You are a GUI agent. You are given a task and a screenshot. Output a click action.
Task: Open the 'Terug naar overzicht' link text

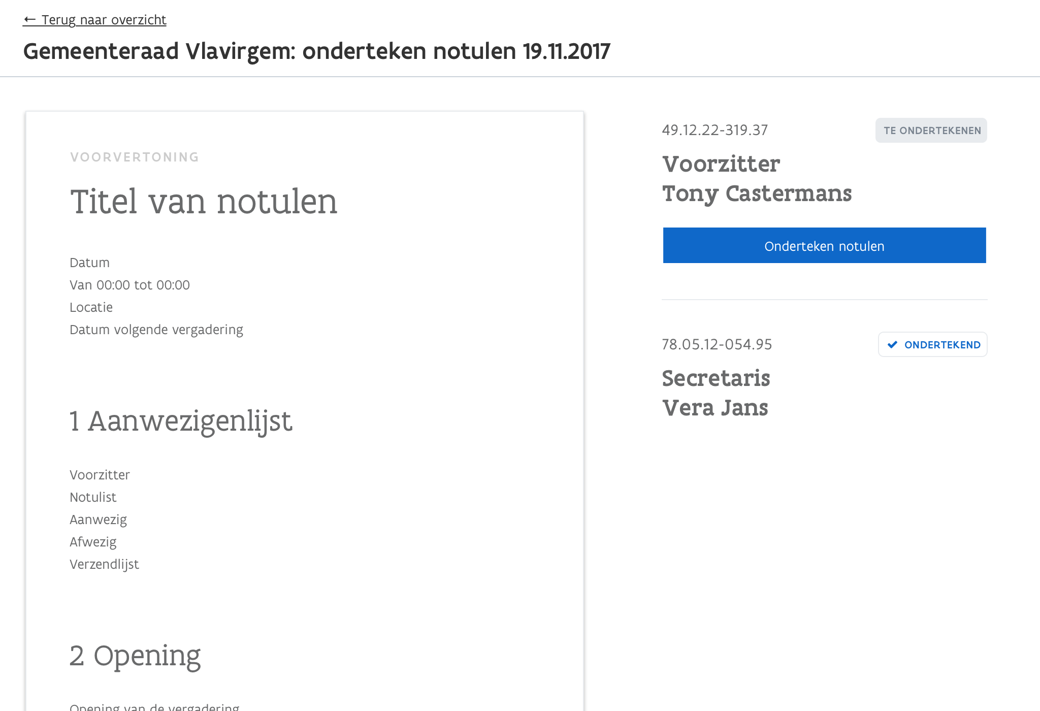(104, 20)
